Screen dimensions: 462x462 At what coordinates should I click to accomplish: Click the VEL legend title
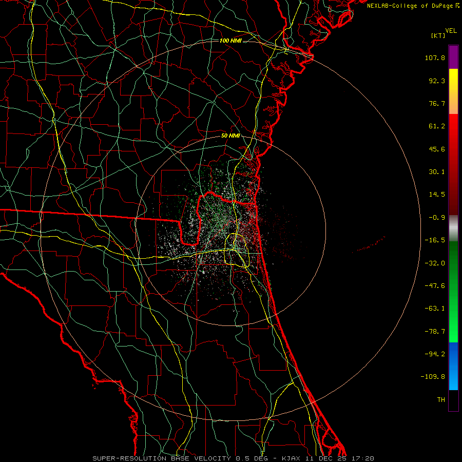[451, 31]
